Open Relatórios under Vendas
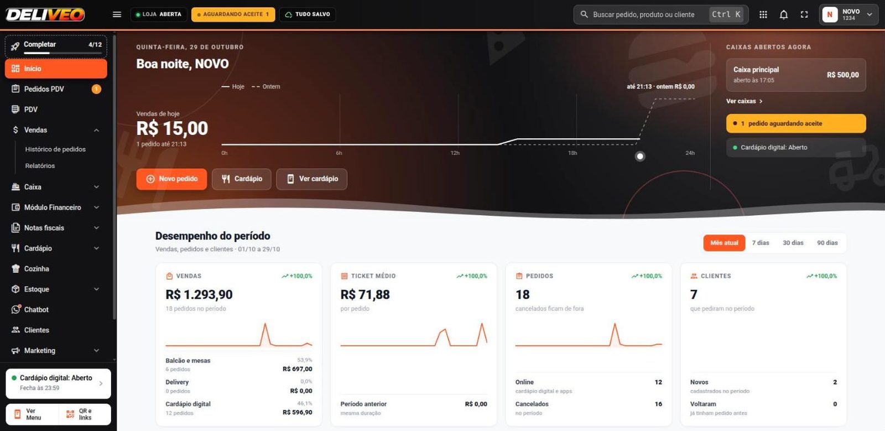This screenshot has width=885, height=431. tap(40, 166)
